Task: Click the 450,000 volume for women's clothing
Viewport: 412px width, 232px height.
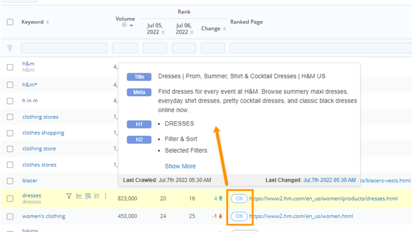Action: tap(127, 216)
